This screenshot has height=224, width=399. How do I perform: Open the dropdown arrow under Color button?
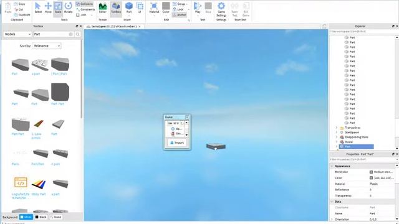pos(166,16)
